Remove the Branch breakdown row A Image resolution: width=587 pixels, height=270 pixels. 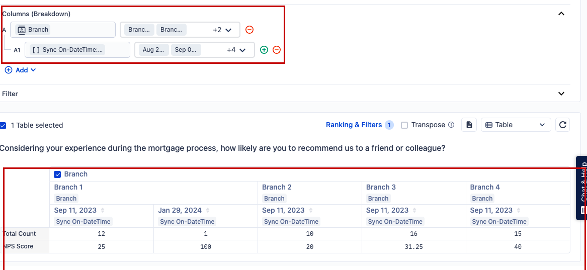[x=249, y=30]
